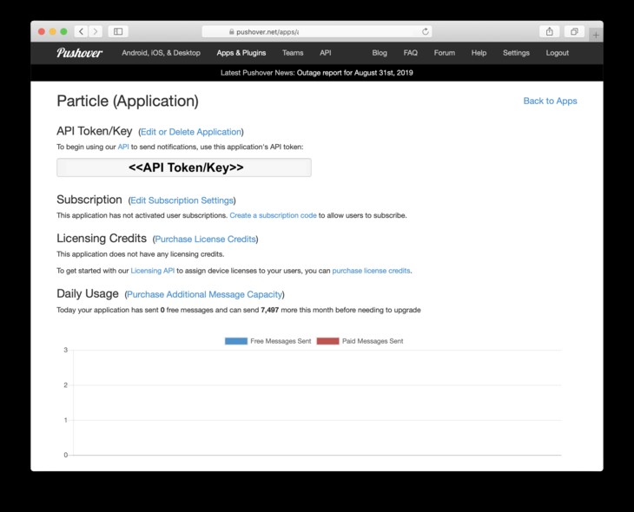The image size is (634, 512).
Task: Open the Apps & Plugins menu item
Action: (x=241, y=53)
